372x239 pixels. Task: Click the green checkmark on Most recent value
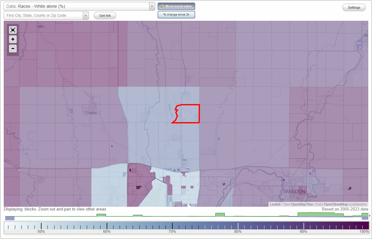pos(162,6)
